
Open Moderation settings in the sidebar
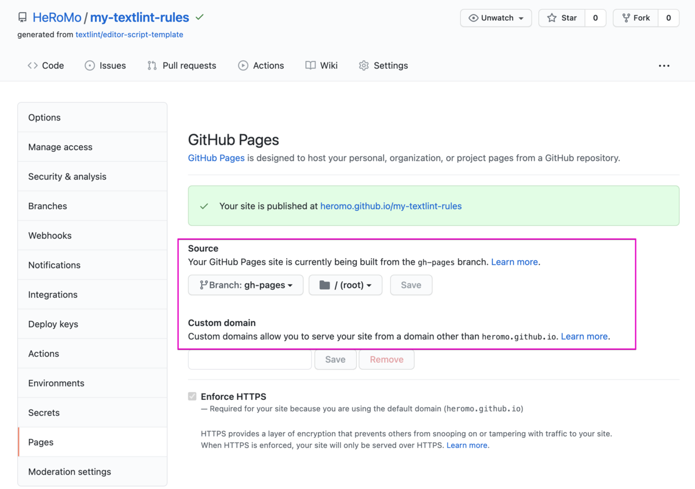tap(69, 472)
